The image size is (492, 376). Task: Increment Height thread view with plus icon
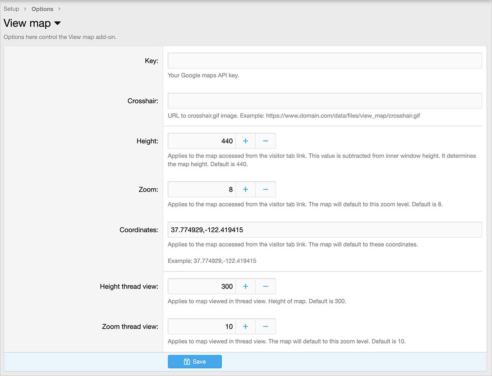(245, 286)
